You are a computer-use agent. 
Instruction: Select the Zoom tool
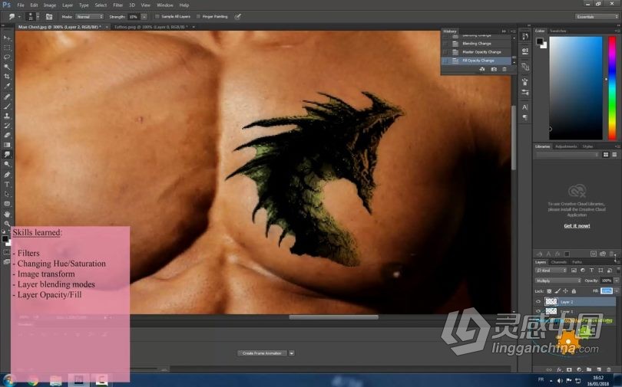[7, 224]
